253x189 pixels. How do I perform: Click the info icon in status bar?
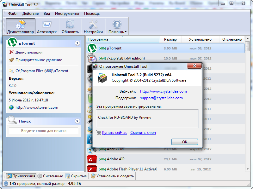tap(6, 184)
